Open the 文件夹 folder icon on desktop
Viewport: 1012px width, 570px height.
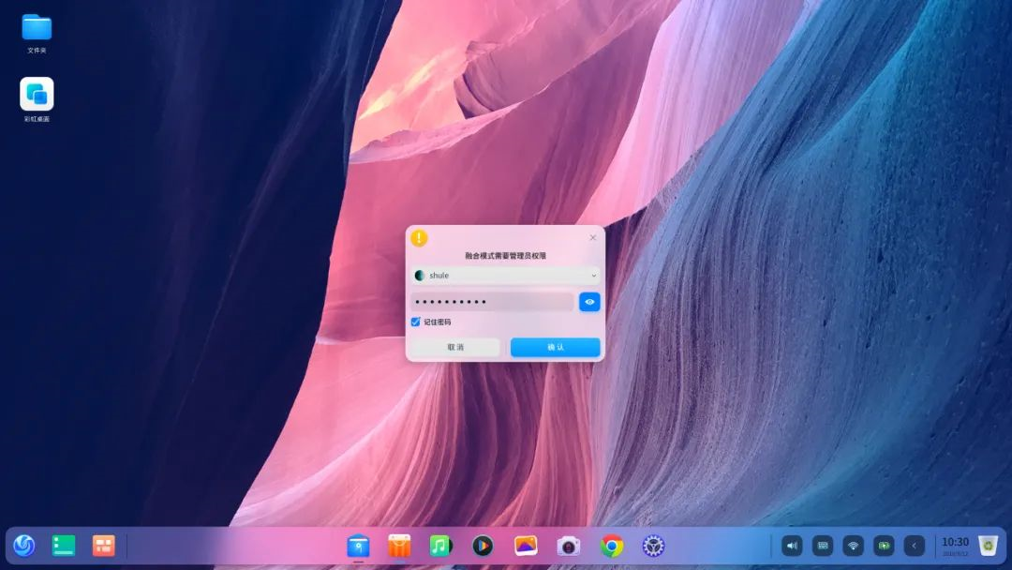pos(37,28)
